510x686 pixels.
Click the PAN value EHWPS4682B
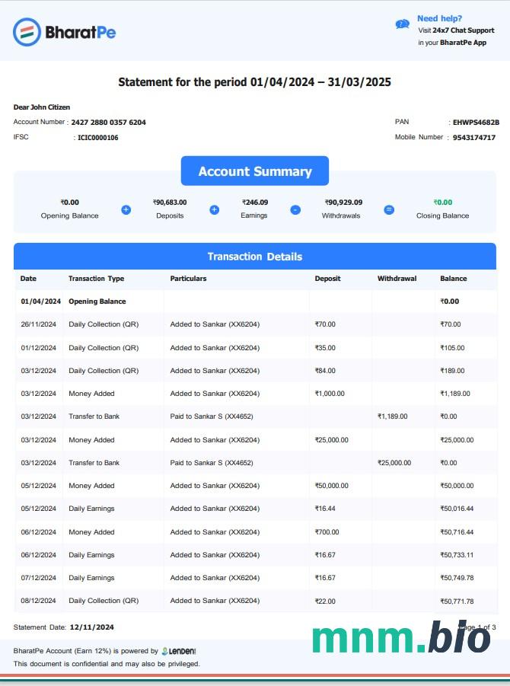[476, 122]
